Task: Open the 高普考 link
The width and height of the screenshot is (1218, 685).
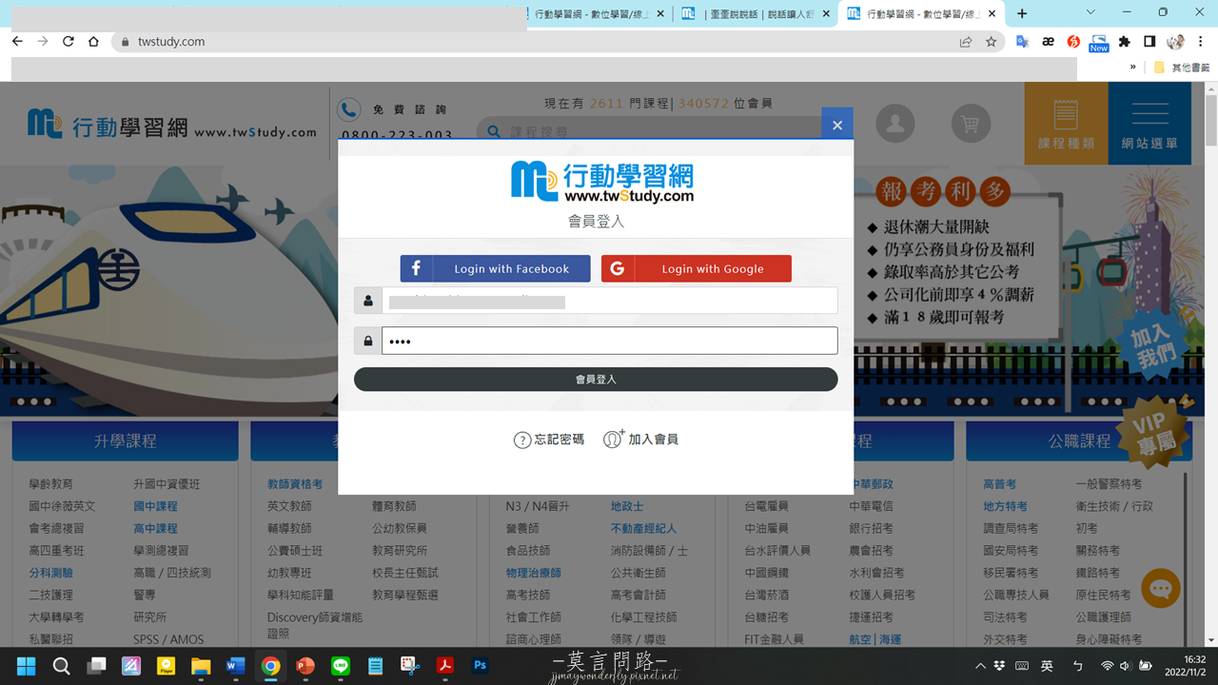Action: click(x=999, y=484)
